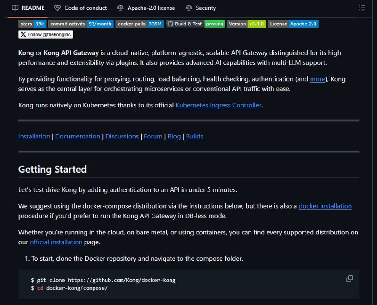Click the Version v3.8.0 badge
The image size is (377, 305).
pyautogui.click(x=246, y=24)
